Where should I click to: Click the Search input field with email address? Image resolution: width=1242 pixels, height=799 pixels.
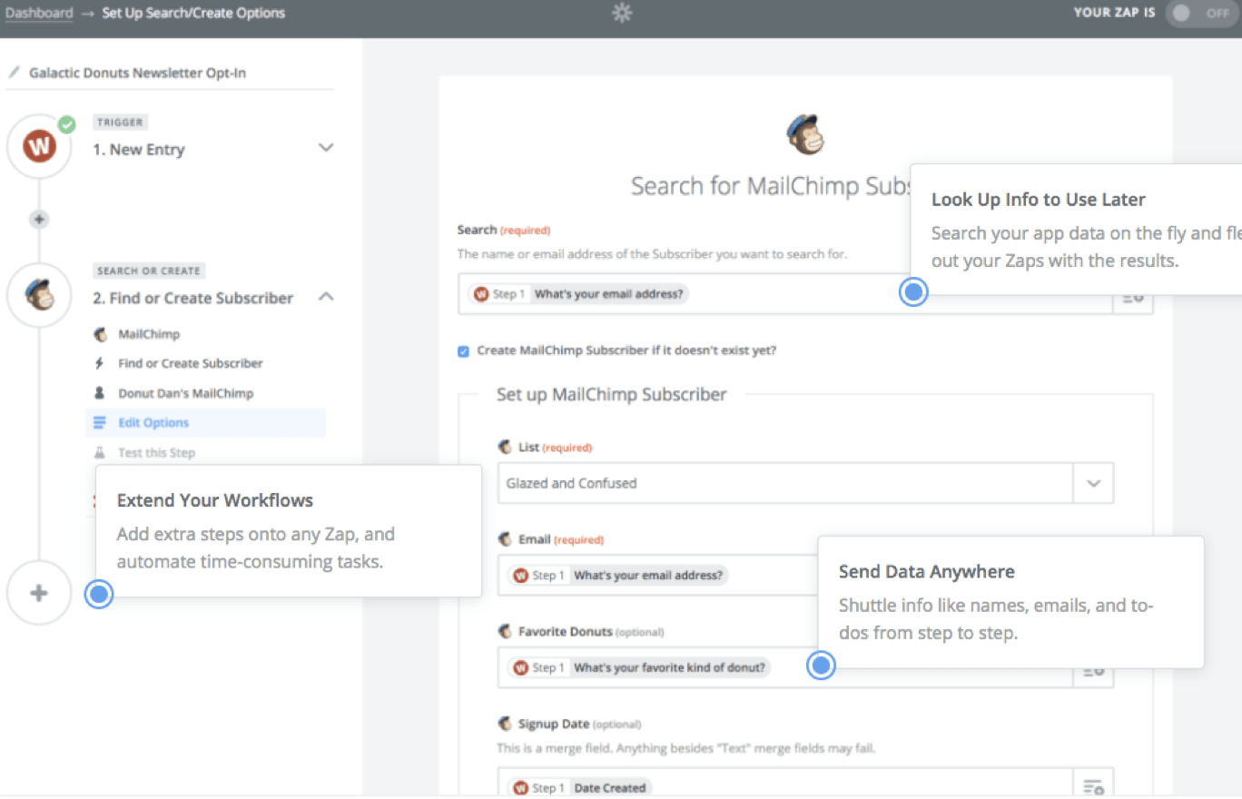click(681, 294)
